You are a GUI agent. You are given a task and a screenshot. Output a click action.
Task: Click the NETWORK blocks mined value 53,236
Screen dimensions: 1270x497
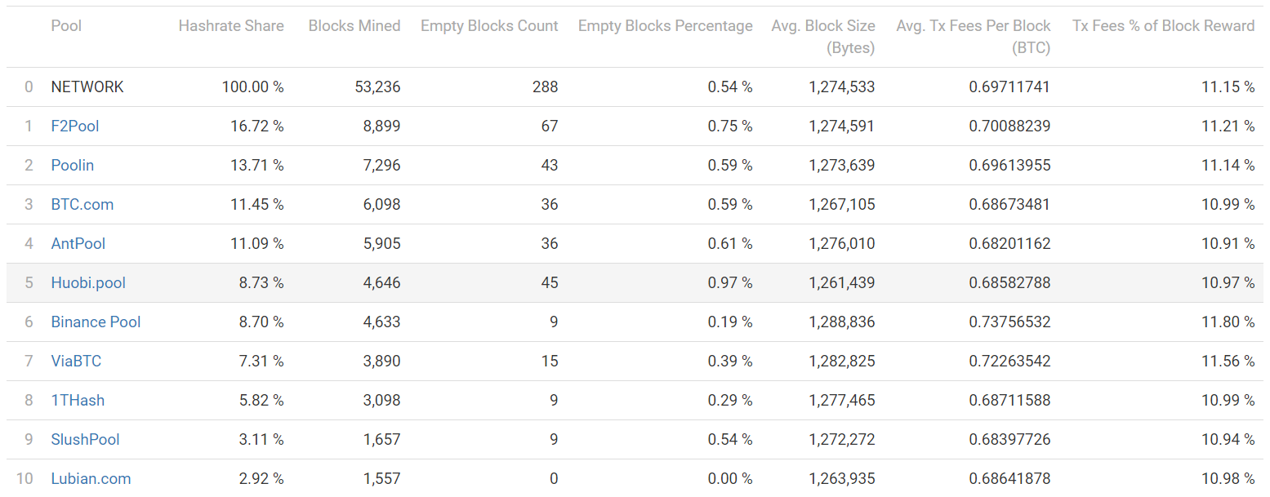(x=378, y=87)
